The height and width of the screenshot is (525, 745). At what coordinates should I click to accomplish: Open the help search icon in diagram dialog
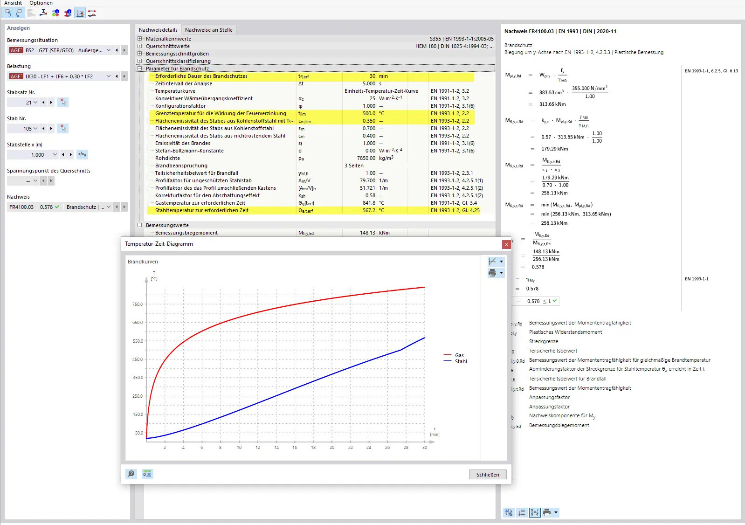point(131,474)
